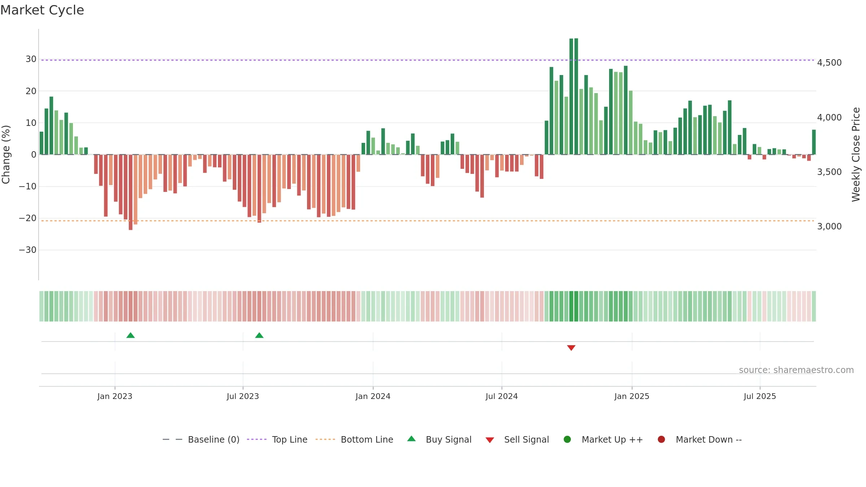Click the 3,500 price axis label
866x487 pixels.
click(829, 172)
